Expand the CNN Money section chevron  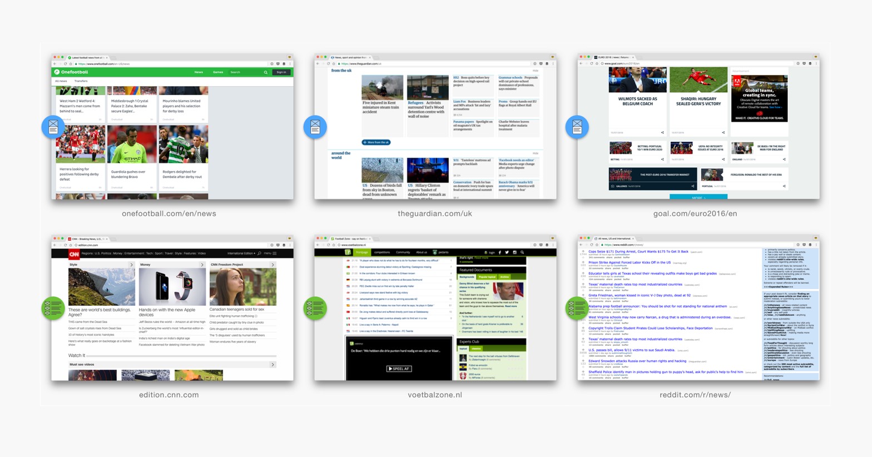[202, 265]
